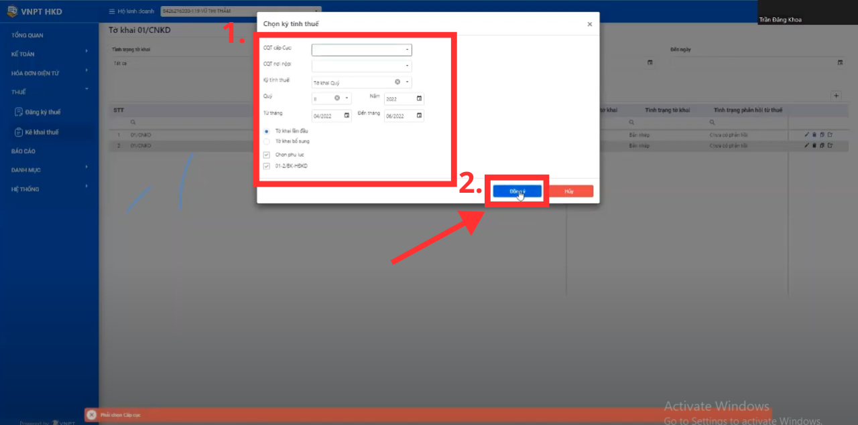Screen dimensions: 858x425
Task: Click the plus icon to add a tờ khai
Action: pyautogui.click(x=836, y=96)
